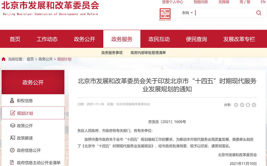Click the salutation line 各区人民政府
267x166 pixels.
[115, 131]
